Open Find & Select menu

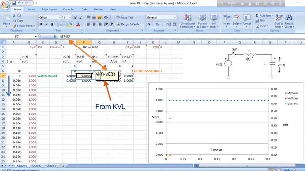pyautogui.click(x=289, y=21)
